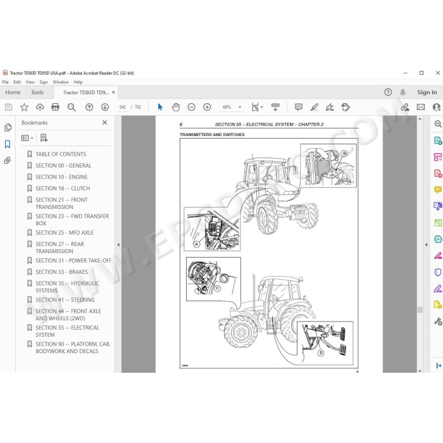Zoom out with minus button
Image resolution: width=443 pixels, height=443 pixels.
pyautogui.click(x=192, y=107)
